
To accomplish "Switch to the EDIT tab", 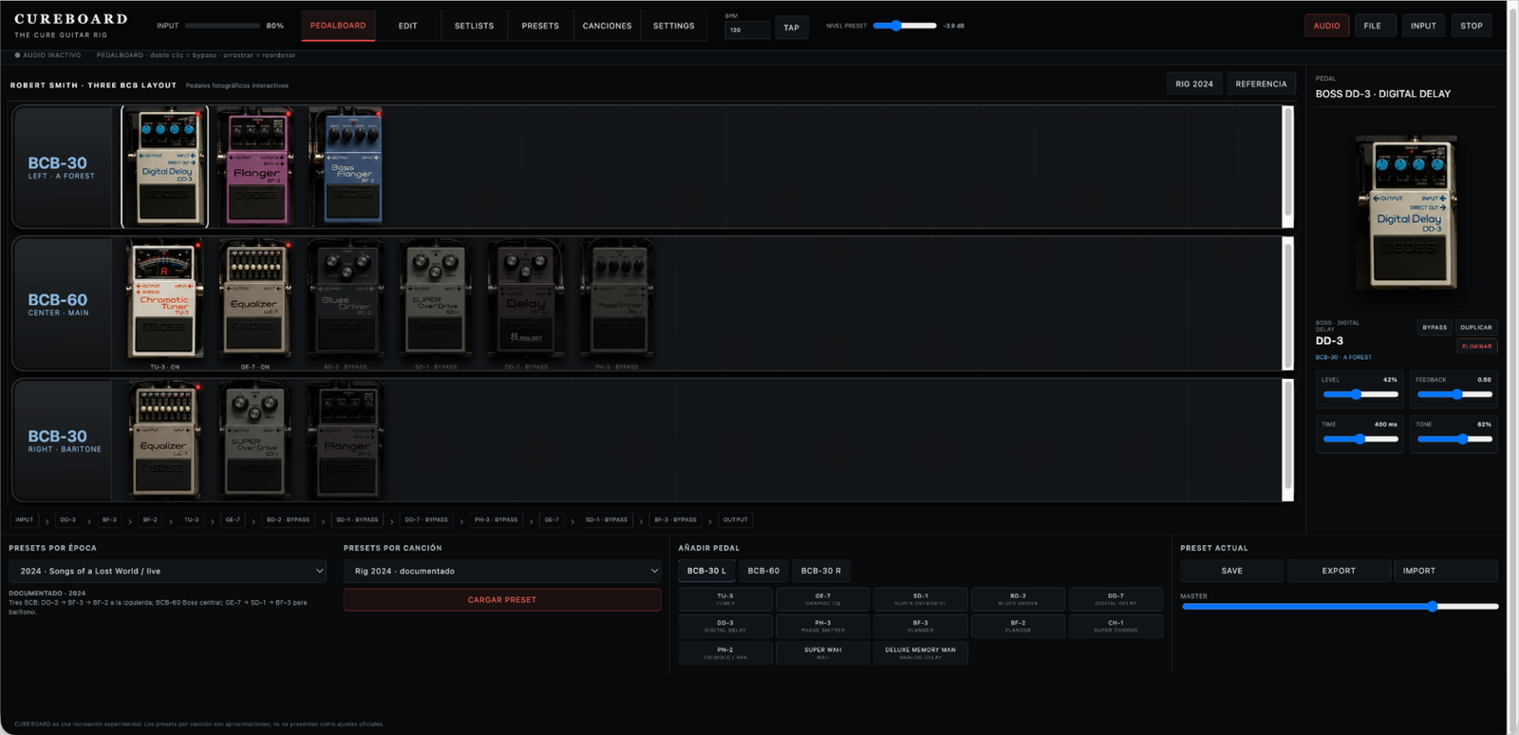I will point(408,26).
